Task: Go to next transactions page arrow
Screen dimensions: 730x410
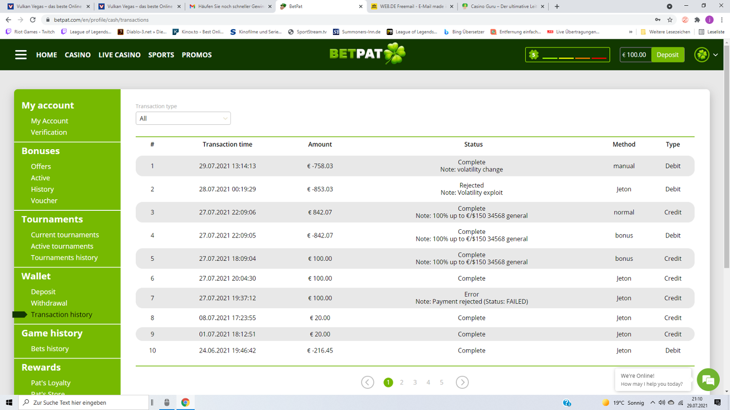Action: [462, 382]
